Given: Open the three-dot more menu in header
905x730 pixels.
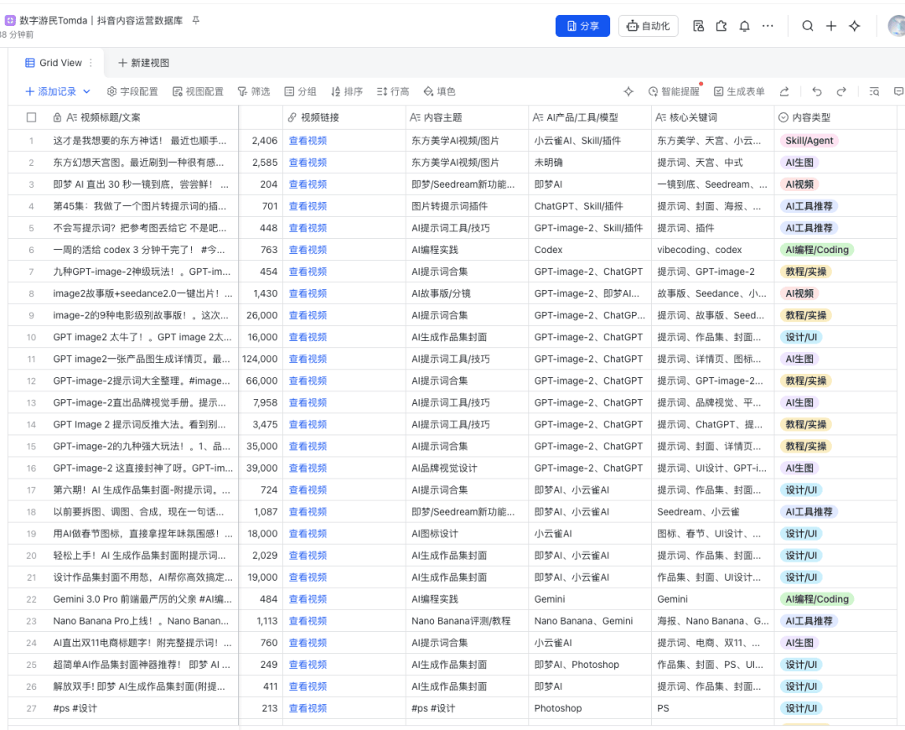Looking at the screenshot, I should point(768,26).
